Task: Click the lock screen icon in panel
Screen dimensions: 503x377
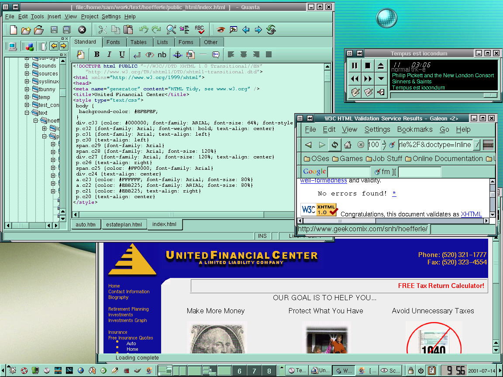Action: 410,371
